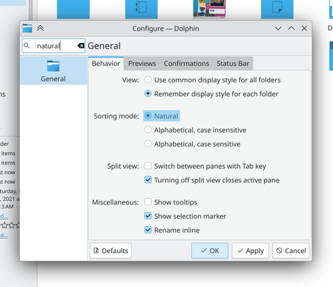
Task: Click the search magnifier icon
Action: tap(27, 46)
